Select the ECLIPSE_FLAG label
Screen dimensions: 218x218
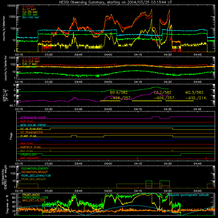coord(30,140)
